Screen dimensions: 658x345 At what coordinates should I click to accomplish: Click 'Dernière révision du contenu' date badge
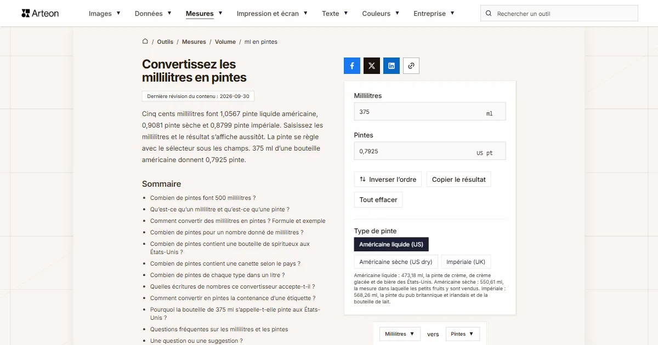tap(198, 96)
